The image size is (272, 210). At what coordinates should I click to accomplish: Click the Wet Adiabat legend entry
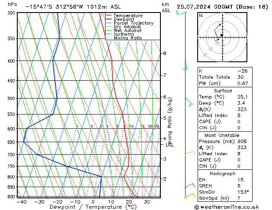pyautogui.click(x=128, y=30)
